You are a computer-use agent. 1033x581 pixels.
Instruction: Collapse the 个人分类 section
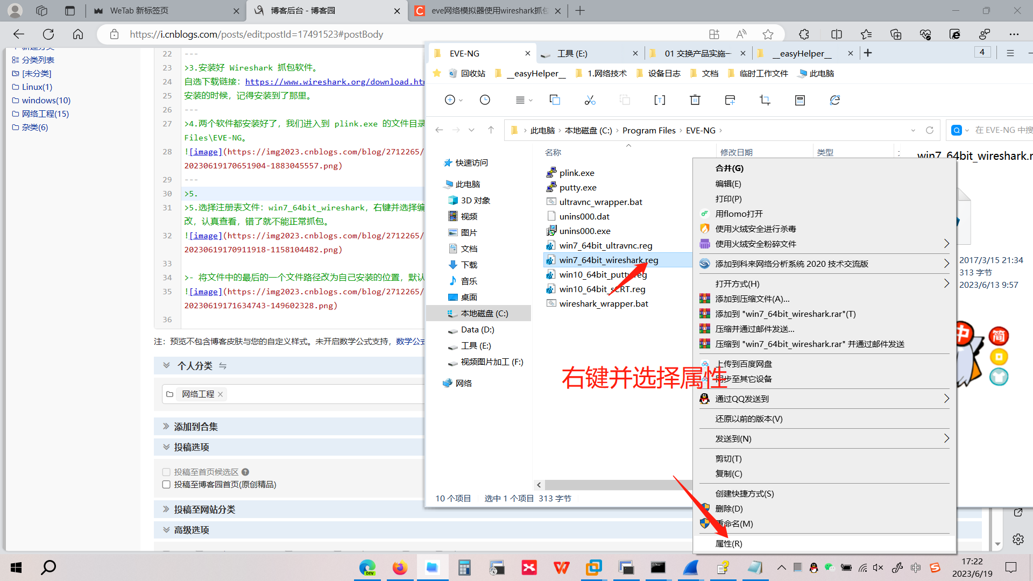[166, 365]
